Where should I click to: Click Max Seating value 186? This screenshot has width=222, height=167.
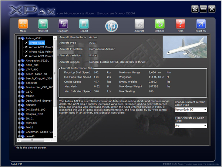[151, 91]
